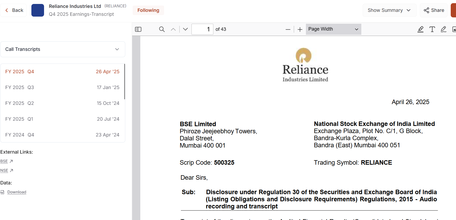Click the Reliance Industries logo in document
The height and width of the screenshot is (220, 456).
point(305,65)
